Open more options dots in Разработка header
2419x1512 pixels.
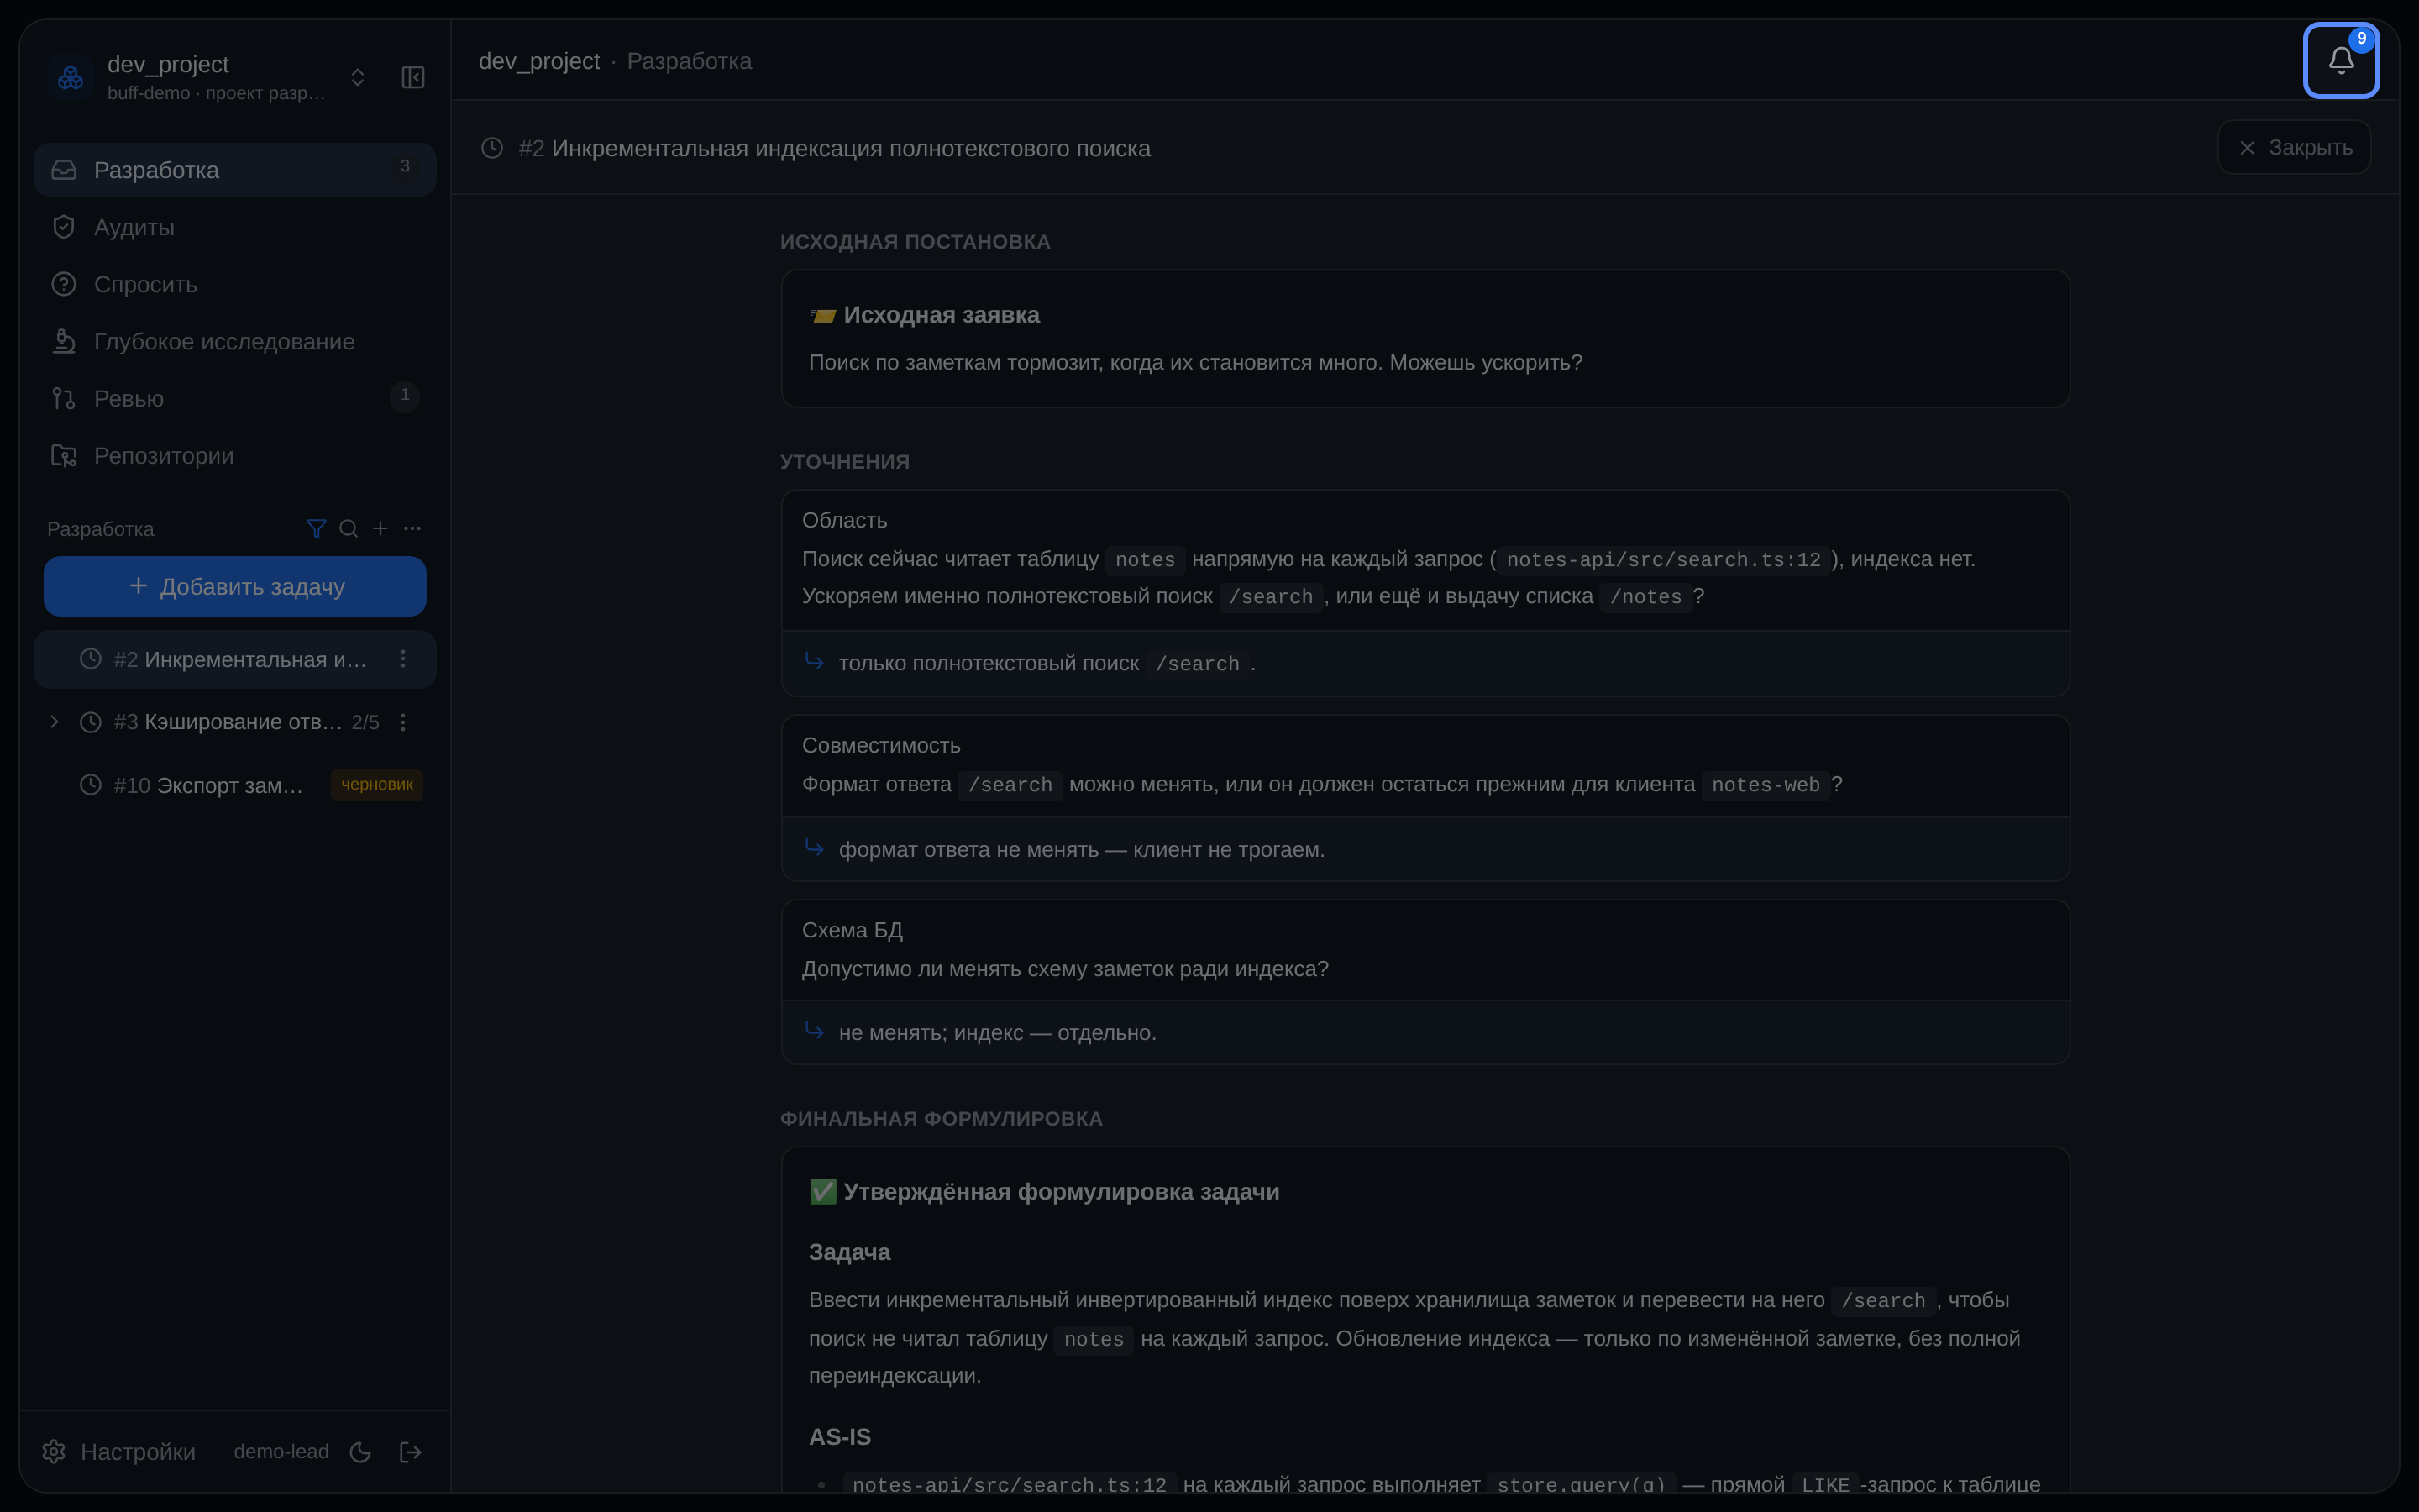tap(412, 528)
